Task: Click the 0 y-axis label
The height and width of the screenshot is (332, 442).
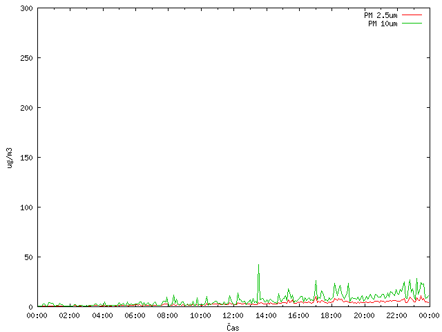Action: click(30, 307)
